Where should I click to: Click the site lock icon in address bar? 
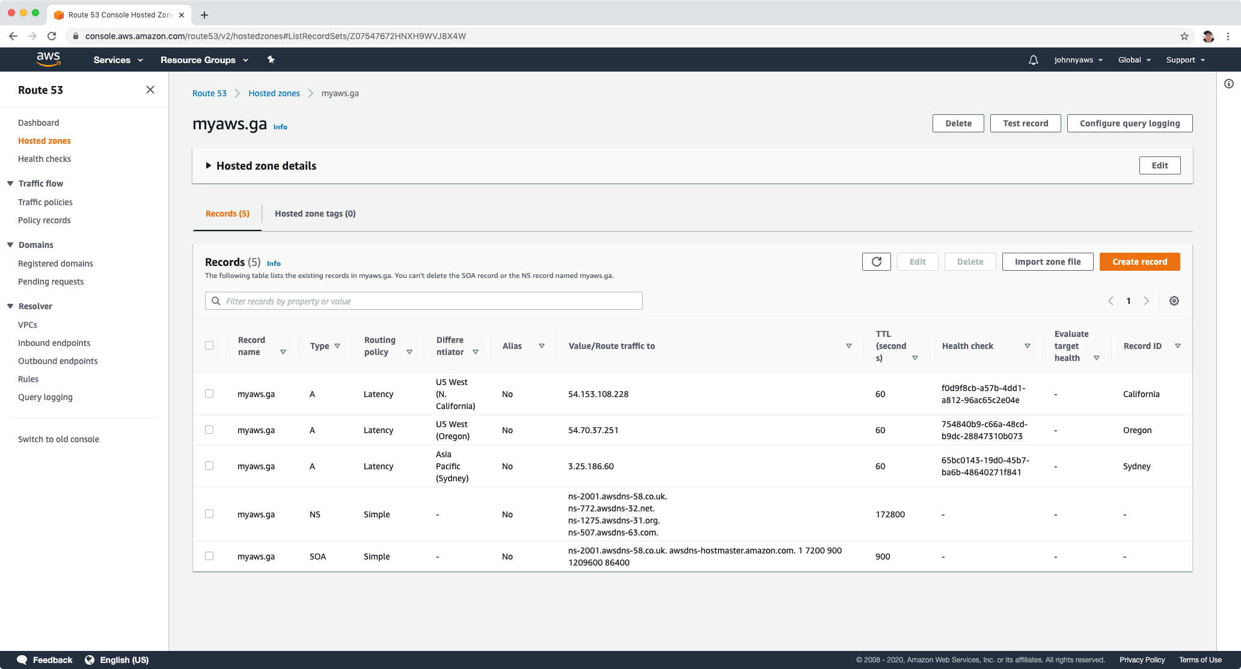click(76, 36)
